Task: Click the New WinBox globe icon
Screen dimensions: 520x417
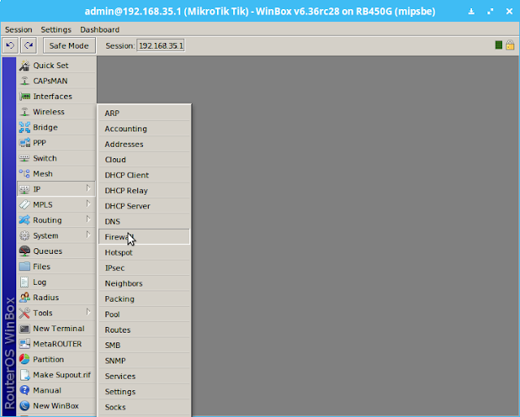Action: click(24, 406)
